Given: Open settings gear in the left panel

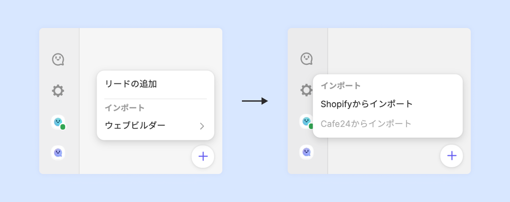Looking at the screenshot, I should [x=58, y=91].
